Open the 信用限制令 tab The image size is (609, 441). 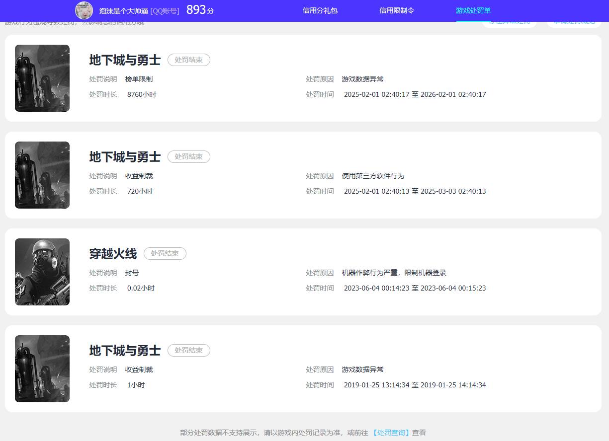(x=396, y=10)
